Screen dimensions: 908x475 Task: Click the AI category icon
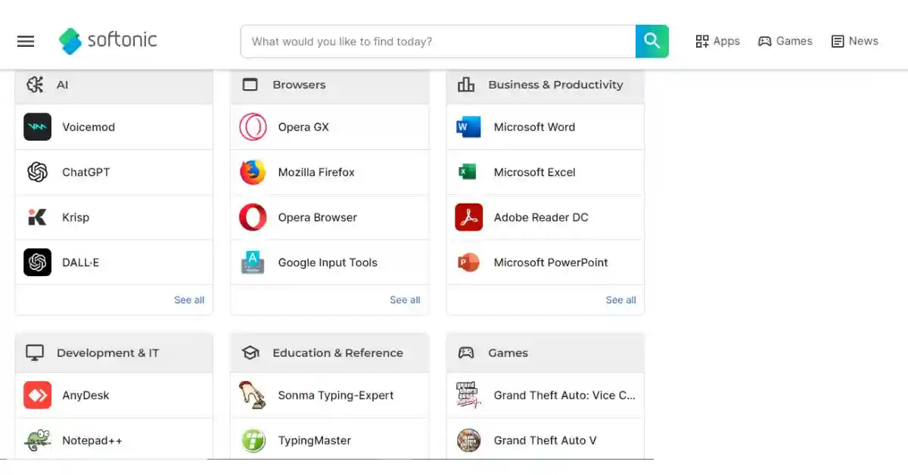[x=35, y=85]
